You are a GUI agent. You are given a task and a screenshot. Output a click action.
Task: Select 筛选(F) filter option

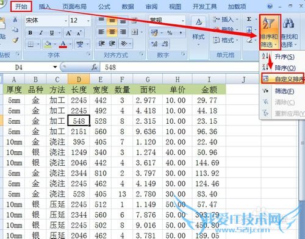pyautogui.click(x=282, y=91)
